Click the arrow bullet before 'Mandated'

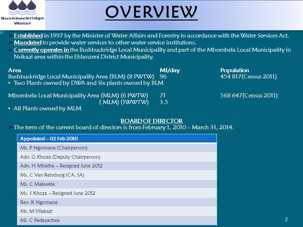point(10,42)
